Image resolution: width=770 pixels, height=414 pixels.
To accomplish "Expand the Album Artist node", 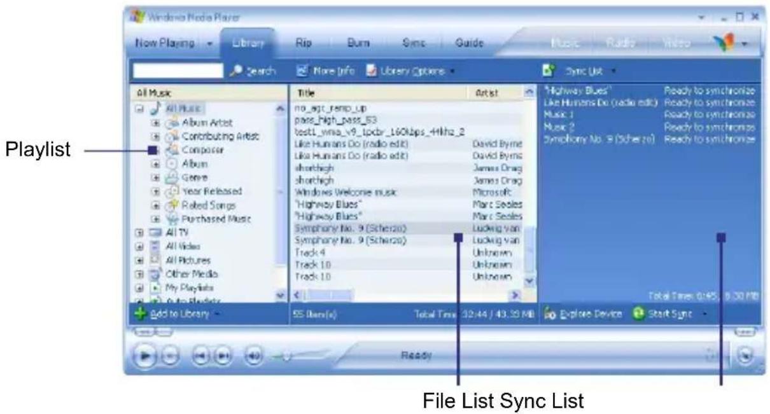I will click(x=155, y=123).
